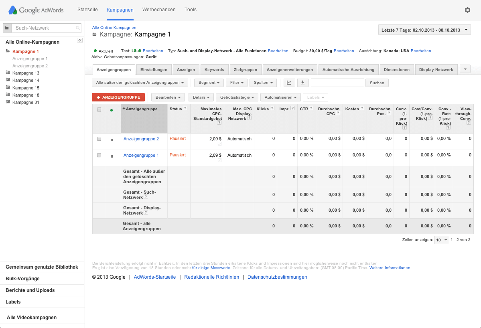The image size is (481, 328).
Task: Open help icon for Maximales CPC-Standardgebot
Action: point(219,123)
